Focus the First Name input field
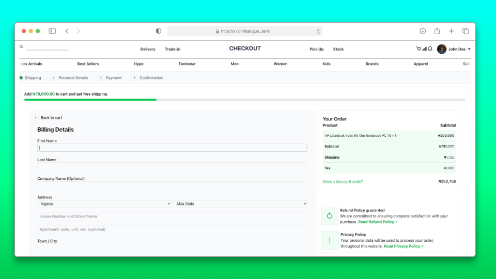The width and height of the screenshot is (496, 279). [172, 148]
